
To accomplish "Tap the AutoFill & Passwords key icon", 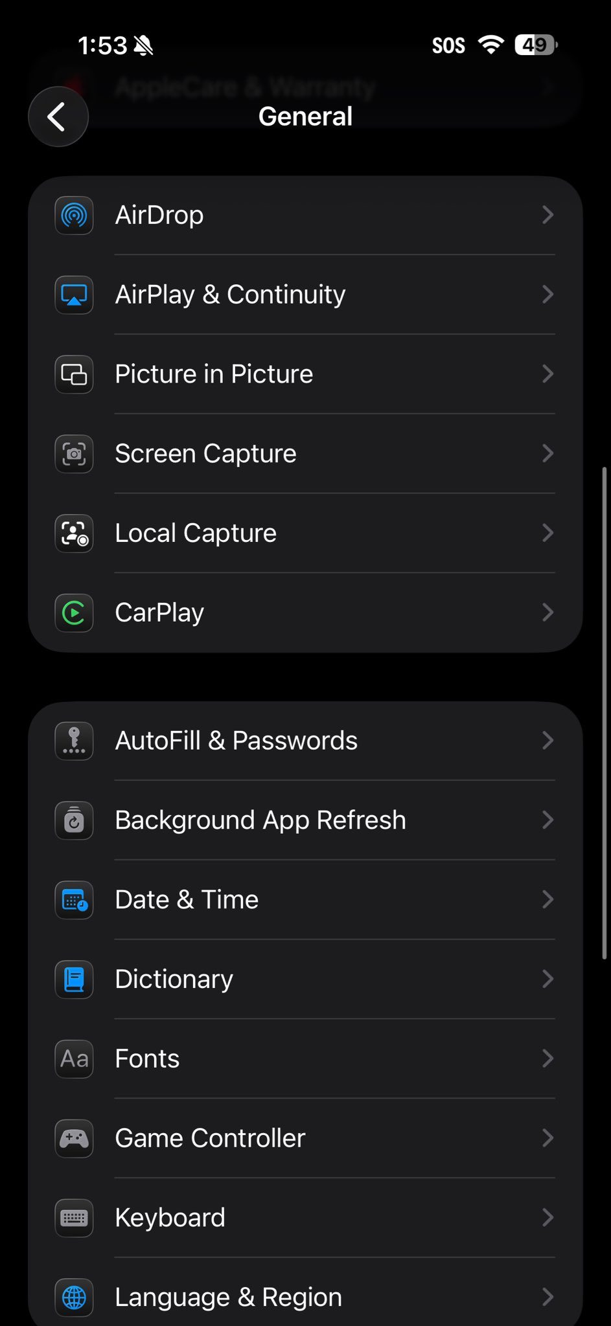I will (x=74, y=741).
